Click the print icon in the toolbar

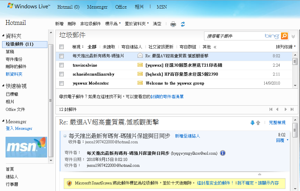(173, 24)
